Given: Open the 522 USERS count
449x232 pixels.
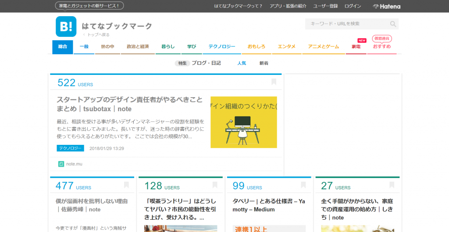Looking at the screenshot, I should coord(75,83).
